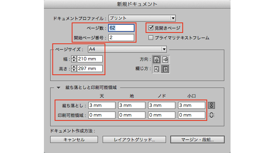The image size is (276, 153).
Task: Click the 方向 label
Action: point(145,59)
